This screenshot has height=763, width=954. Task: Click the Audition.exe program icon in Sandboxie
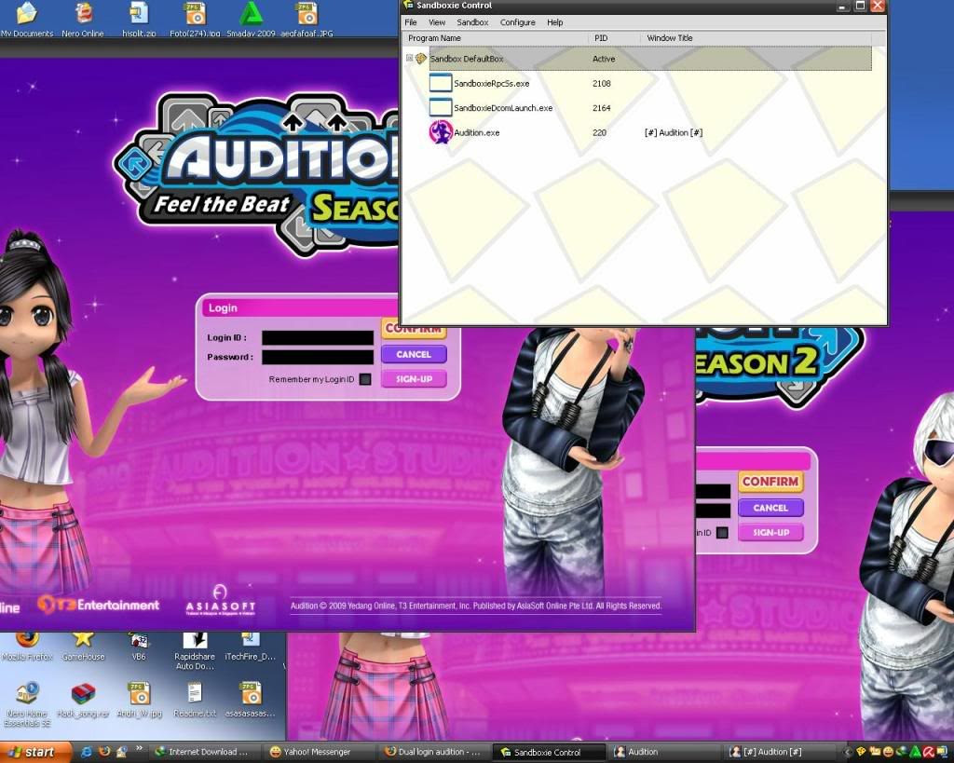(441, 132)
